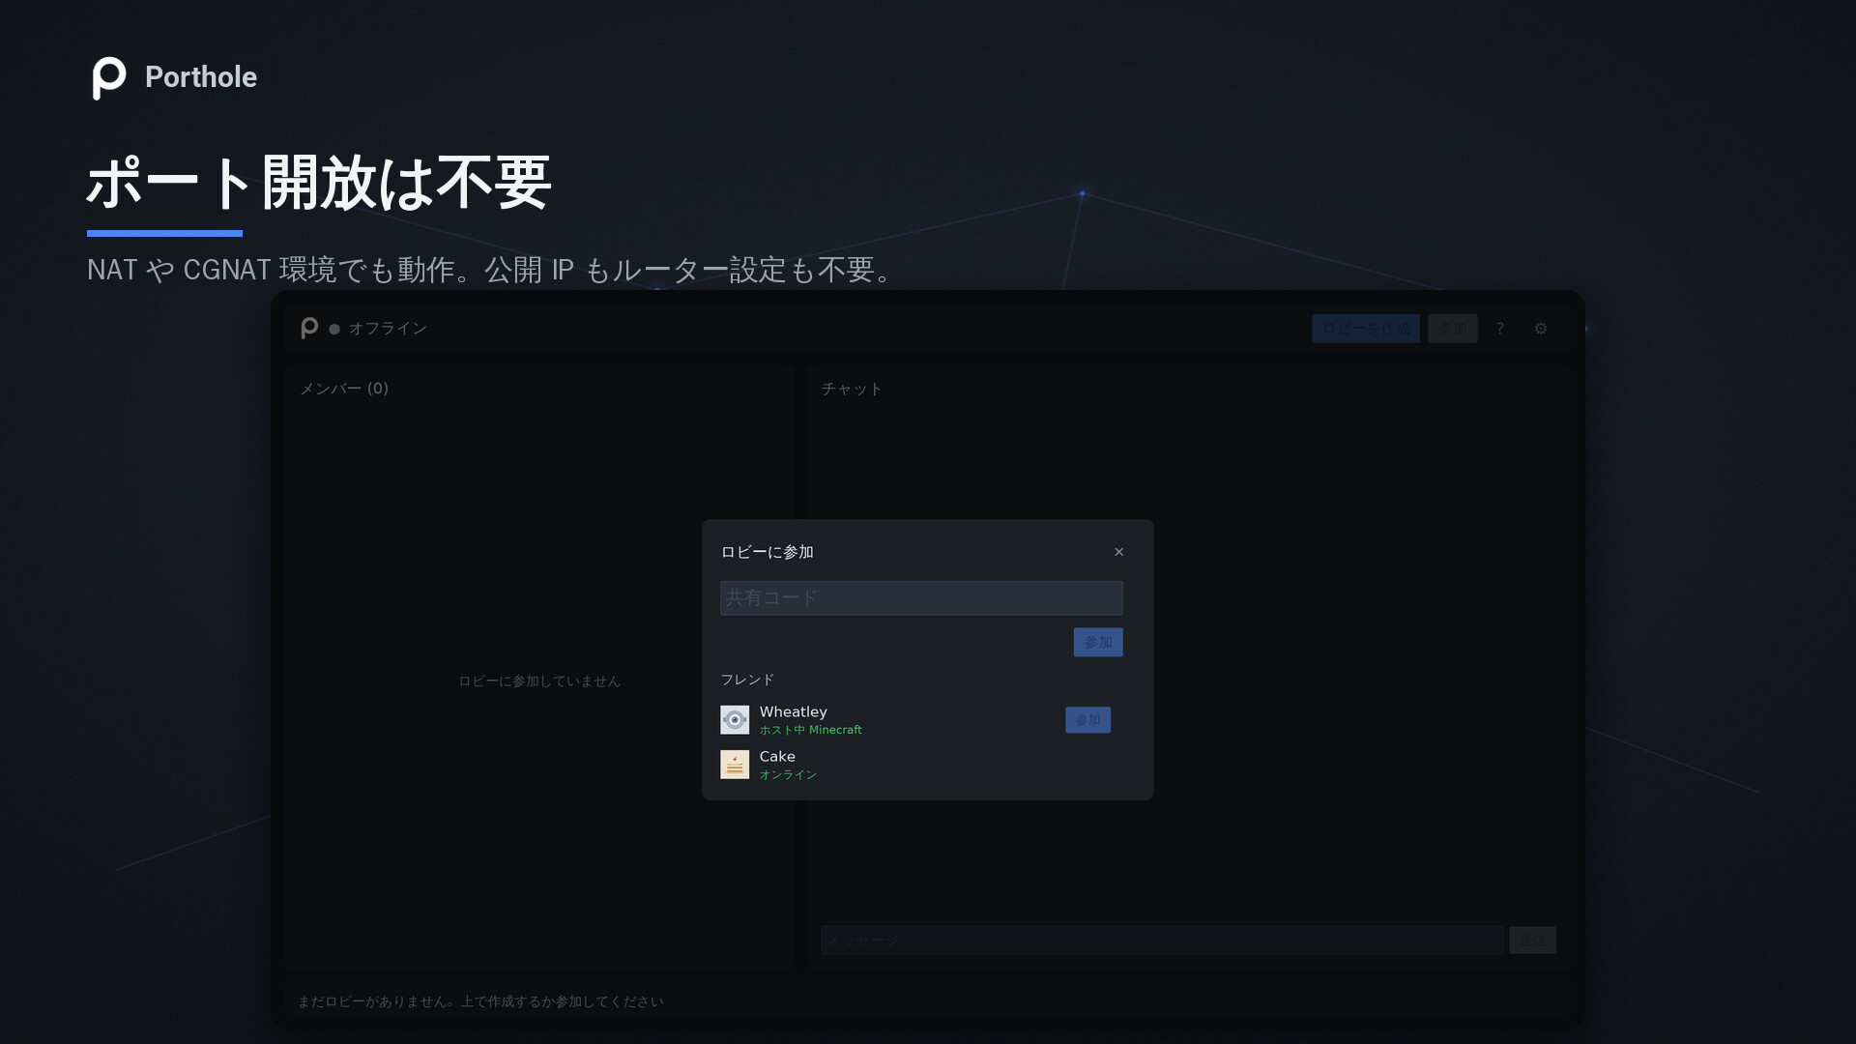This screenshot has width=1856, height=1044.
Task: Open help via question mark icon
Action: 1500,329
